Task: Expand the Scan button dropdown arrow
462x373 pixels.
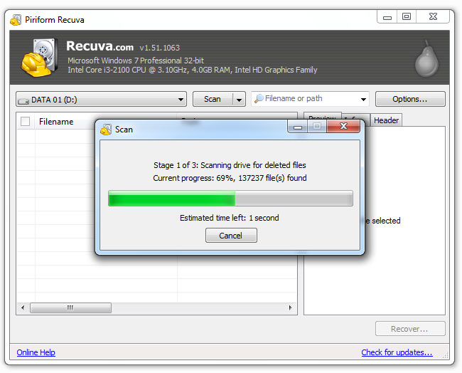Action: pos(240,100)
